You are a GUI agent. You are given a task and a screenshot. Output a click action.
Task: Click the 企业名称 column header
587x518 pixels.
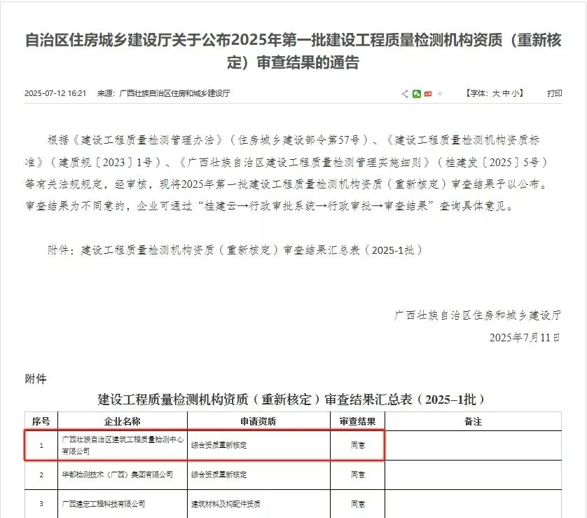coord(123,421)
